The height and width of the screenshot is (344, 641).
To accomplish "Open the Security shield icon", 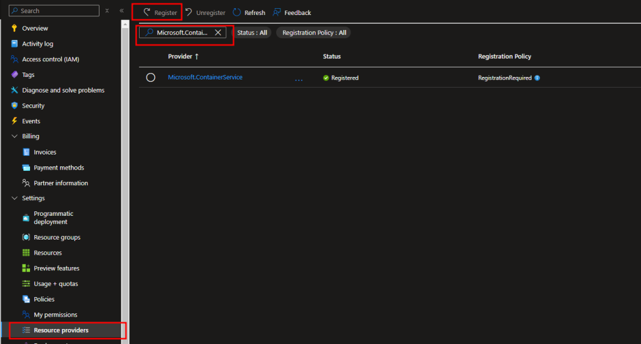I will pyautogui.click(x=14, y=106).
